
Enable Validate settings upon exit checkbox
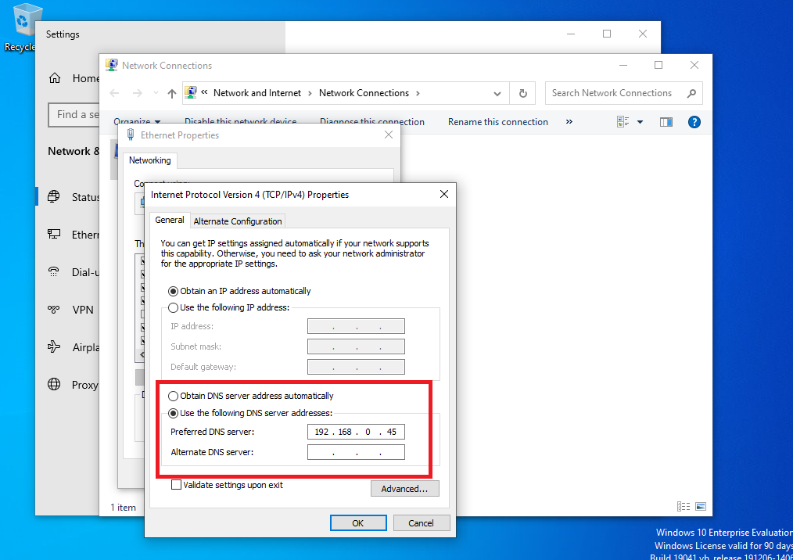click(x=177, y=485)
